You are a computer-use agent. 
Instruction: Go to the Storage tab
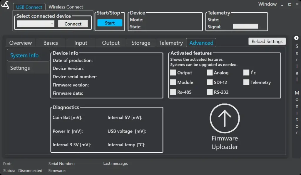[141, 43]
